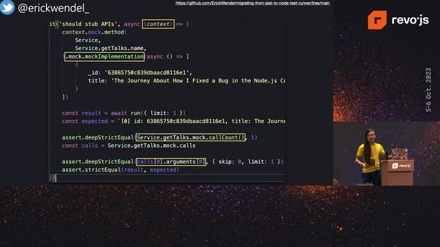The width and height of the screenshot is (440, 247).
Task: Click the revo.js logo on the podium
Action: tap(401, 165)
